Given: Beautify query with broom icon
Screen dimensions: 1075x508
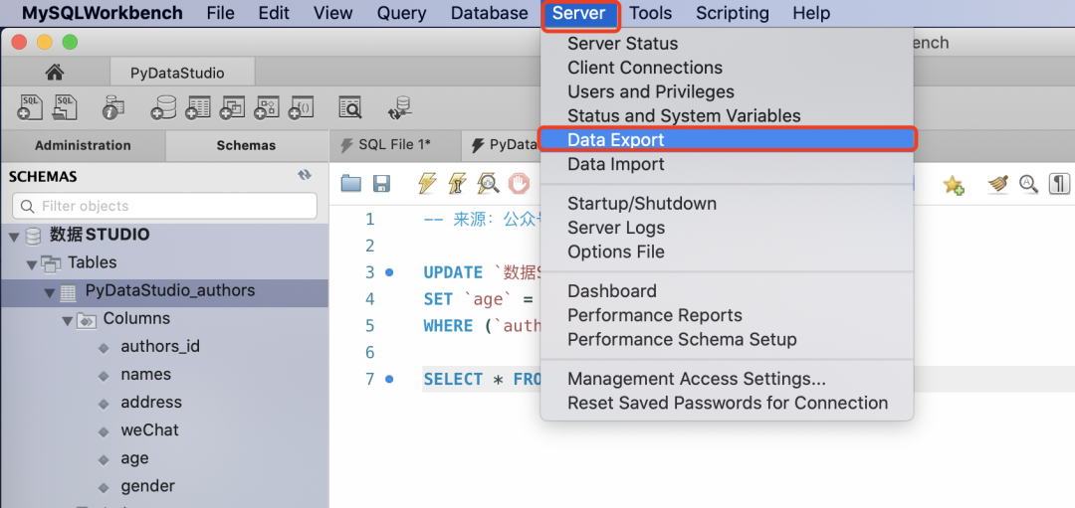Looking at the screenshot, I should (x=997, y=184).
